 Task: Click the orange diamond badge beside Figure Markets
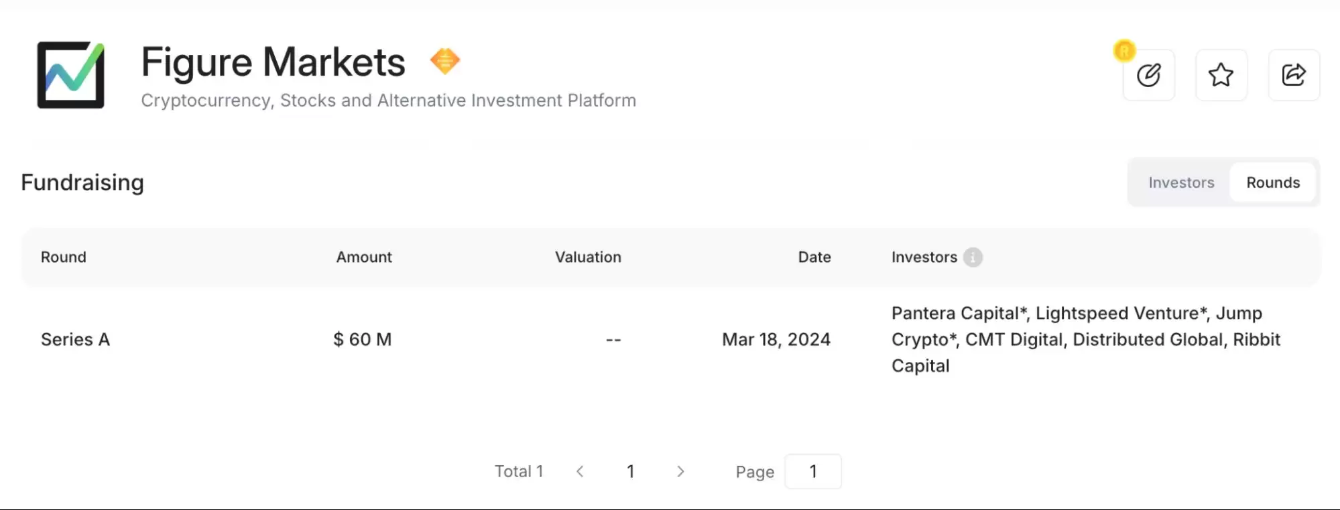444,62
